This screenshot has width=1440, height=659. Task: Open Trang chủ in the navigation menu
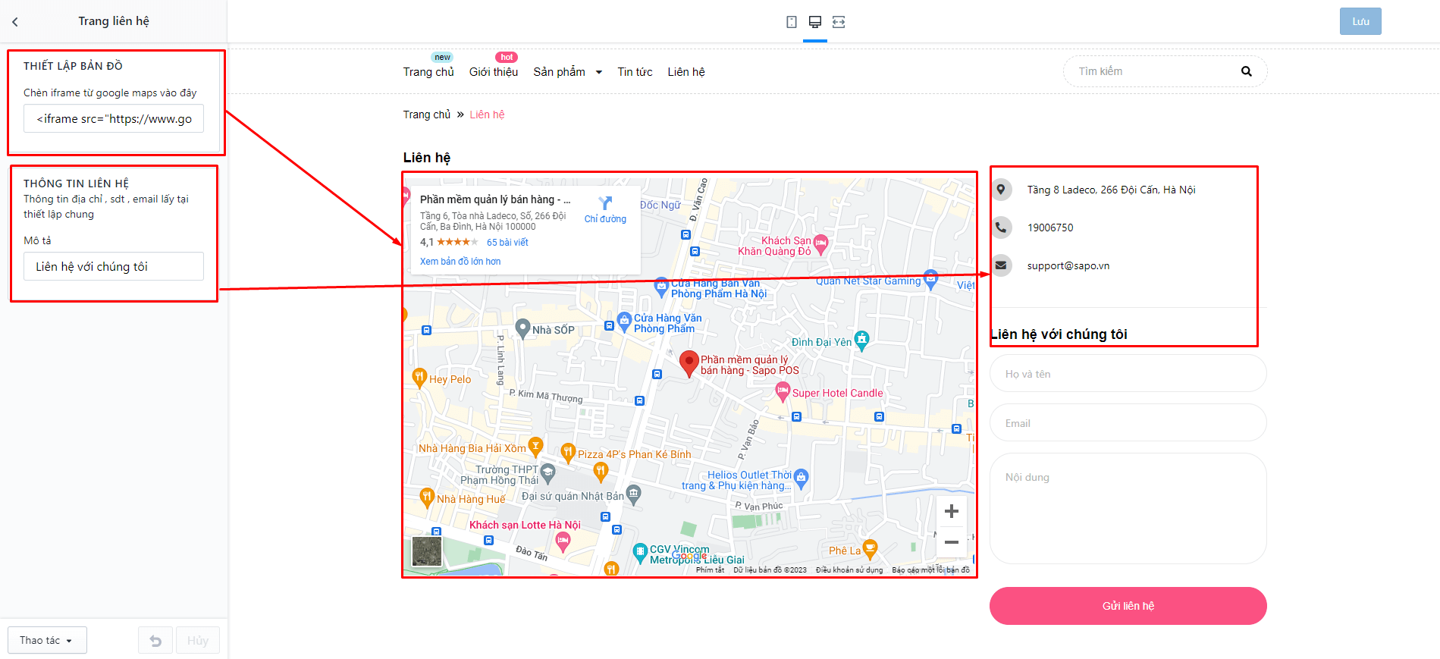[428, 72]
